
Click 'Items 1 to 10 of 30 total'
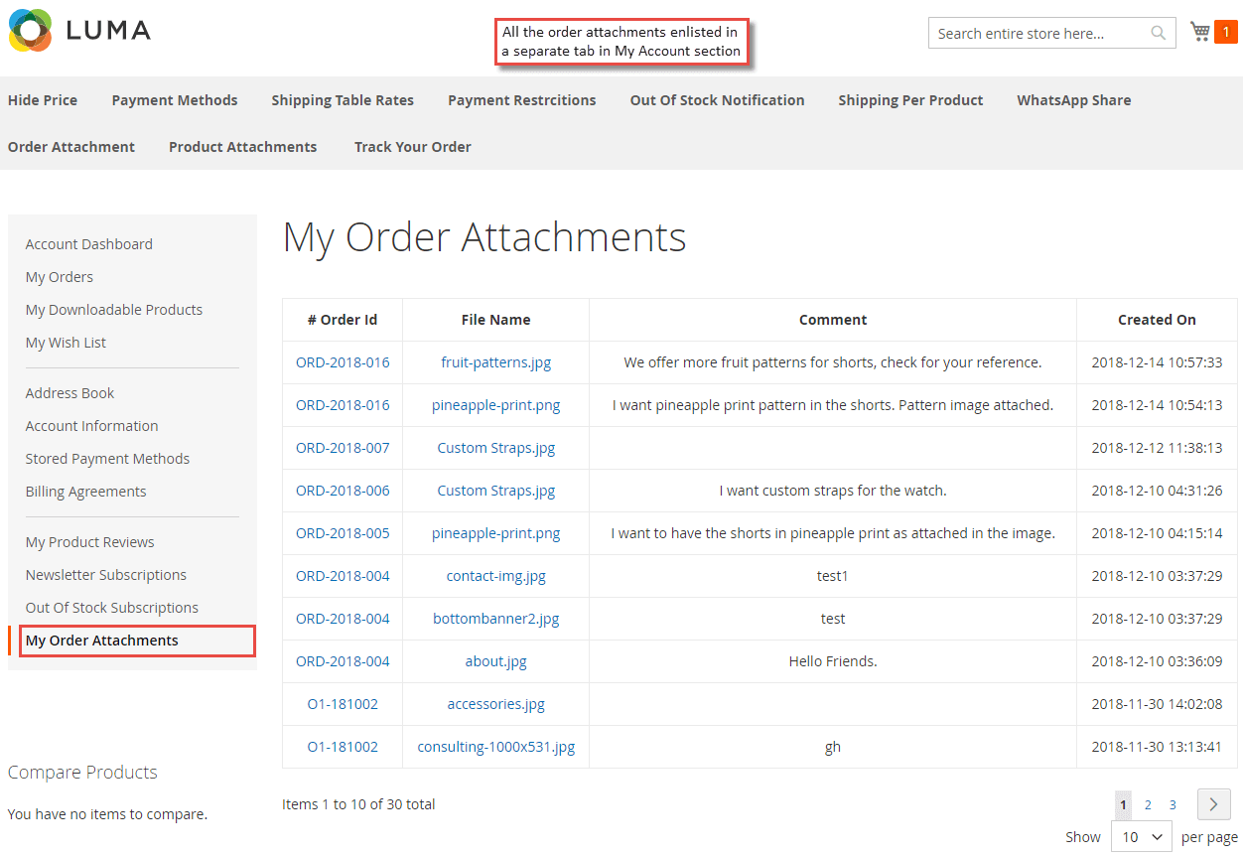(358, 804)
